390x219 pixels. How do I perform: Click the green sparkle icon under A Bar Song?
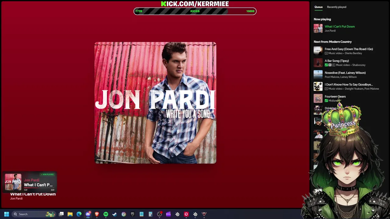(326, 65)
